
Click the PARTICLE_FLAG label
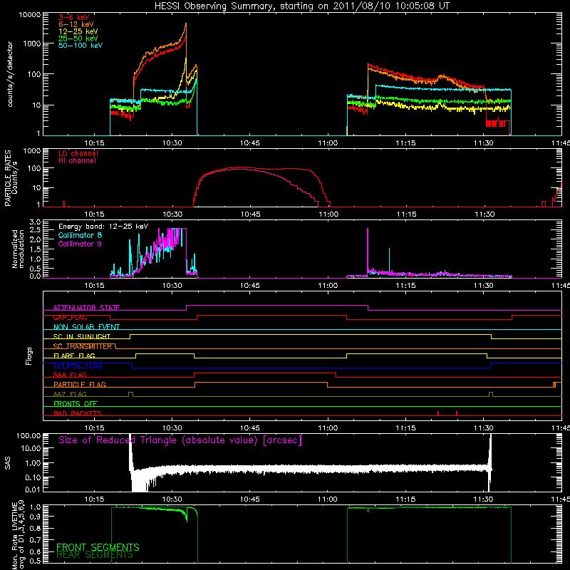point(80,384)
